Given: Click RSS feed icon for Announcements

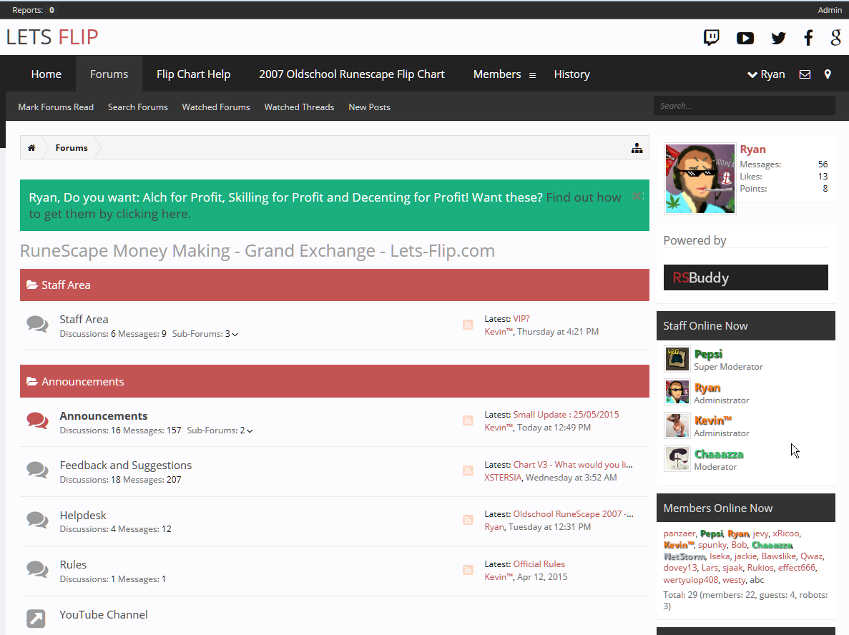Looking at the screenshot, I should pyautogui.click(x=468, y=421).
